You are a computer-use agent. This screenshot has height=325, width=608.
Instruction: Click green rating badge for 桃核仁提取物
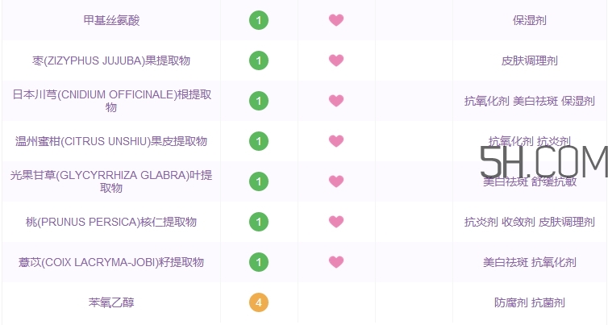[259, 222]
